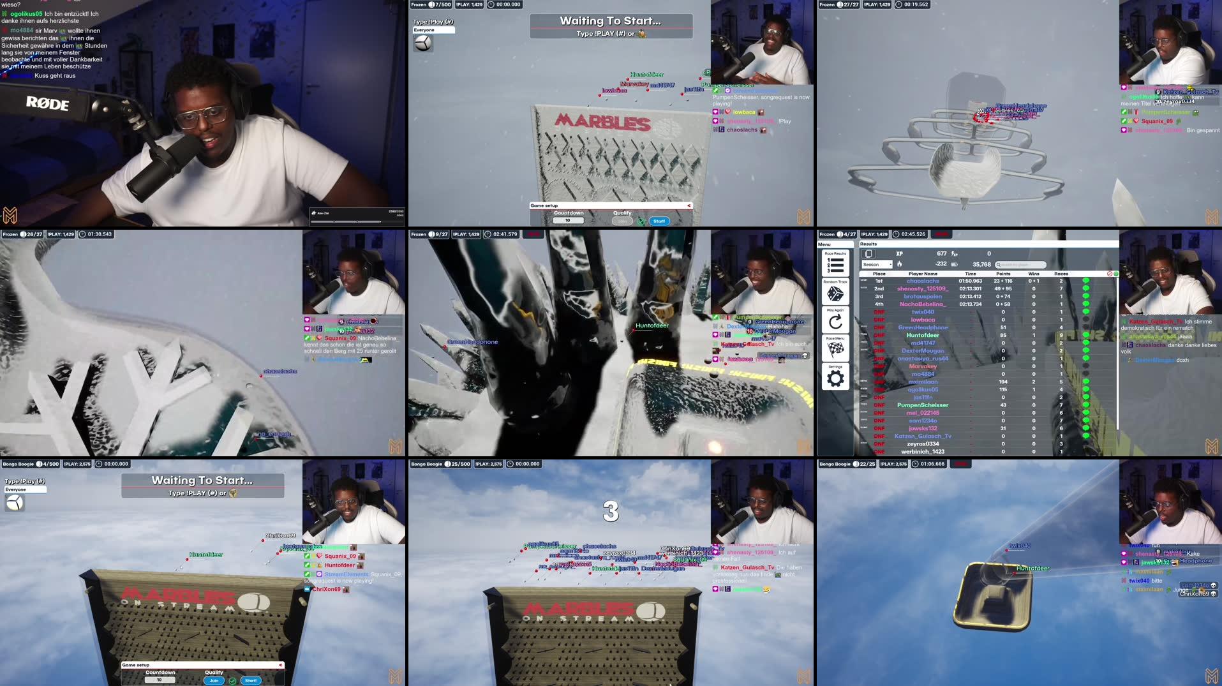The image size is (1222, 686).
Task: Collapse Game setup panel in Bongo Boogie 4/500 frame
Action: pos(280,665)
